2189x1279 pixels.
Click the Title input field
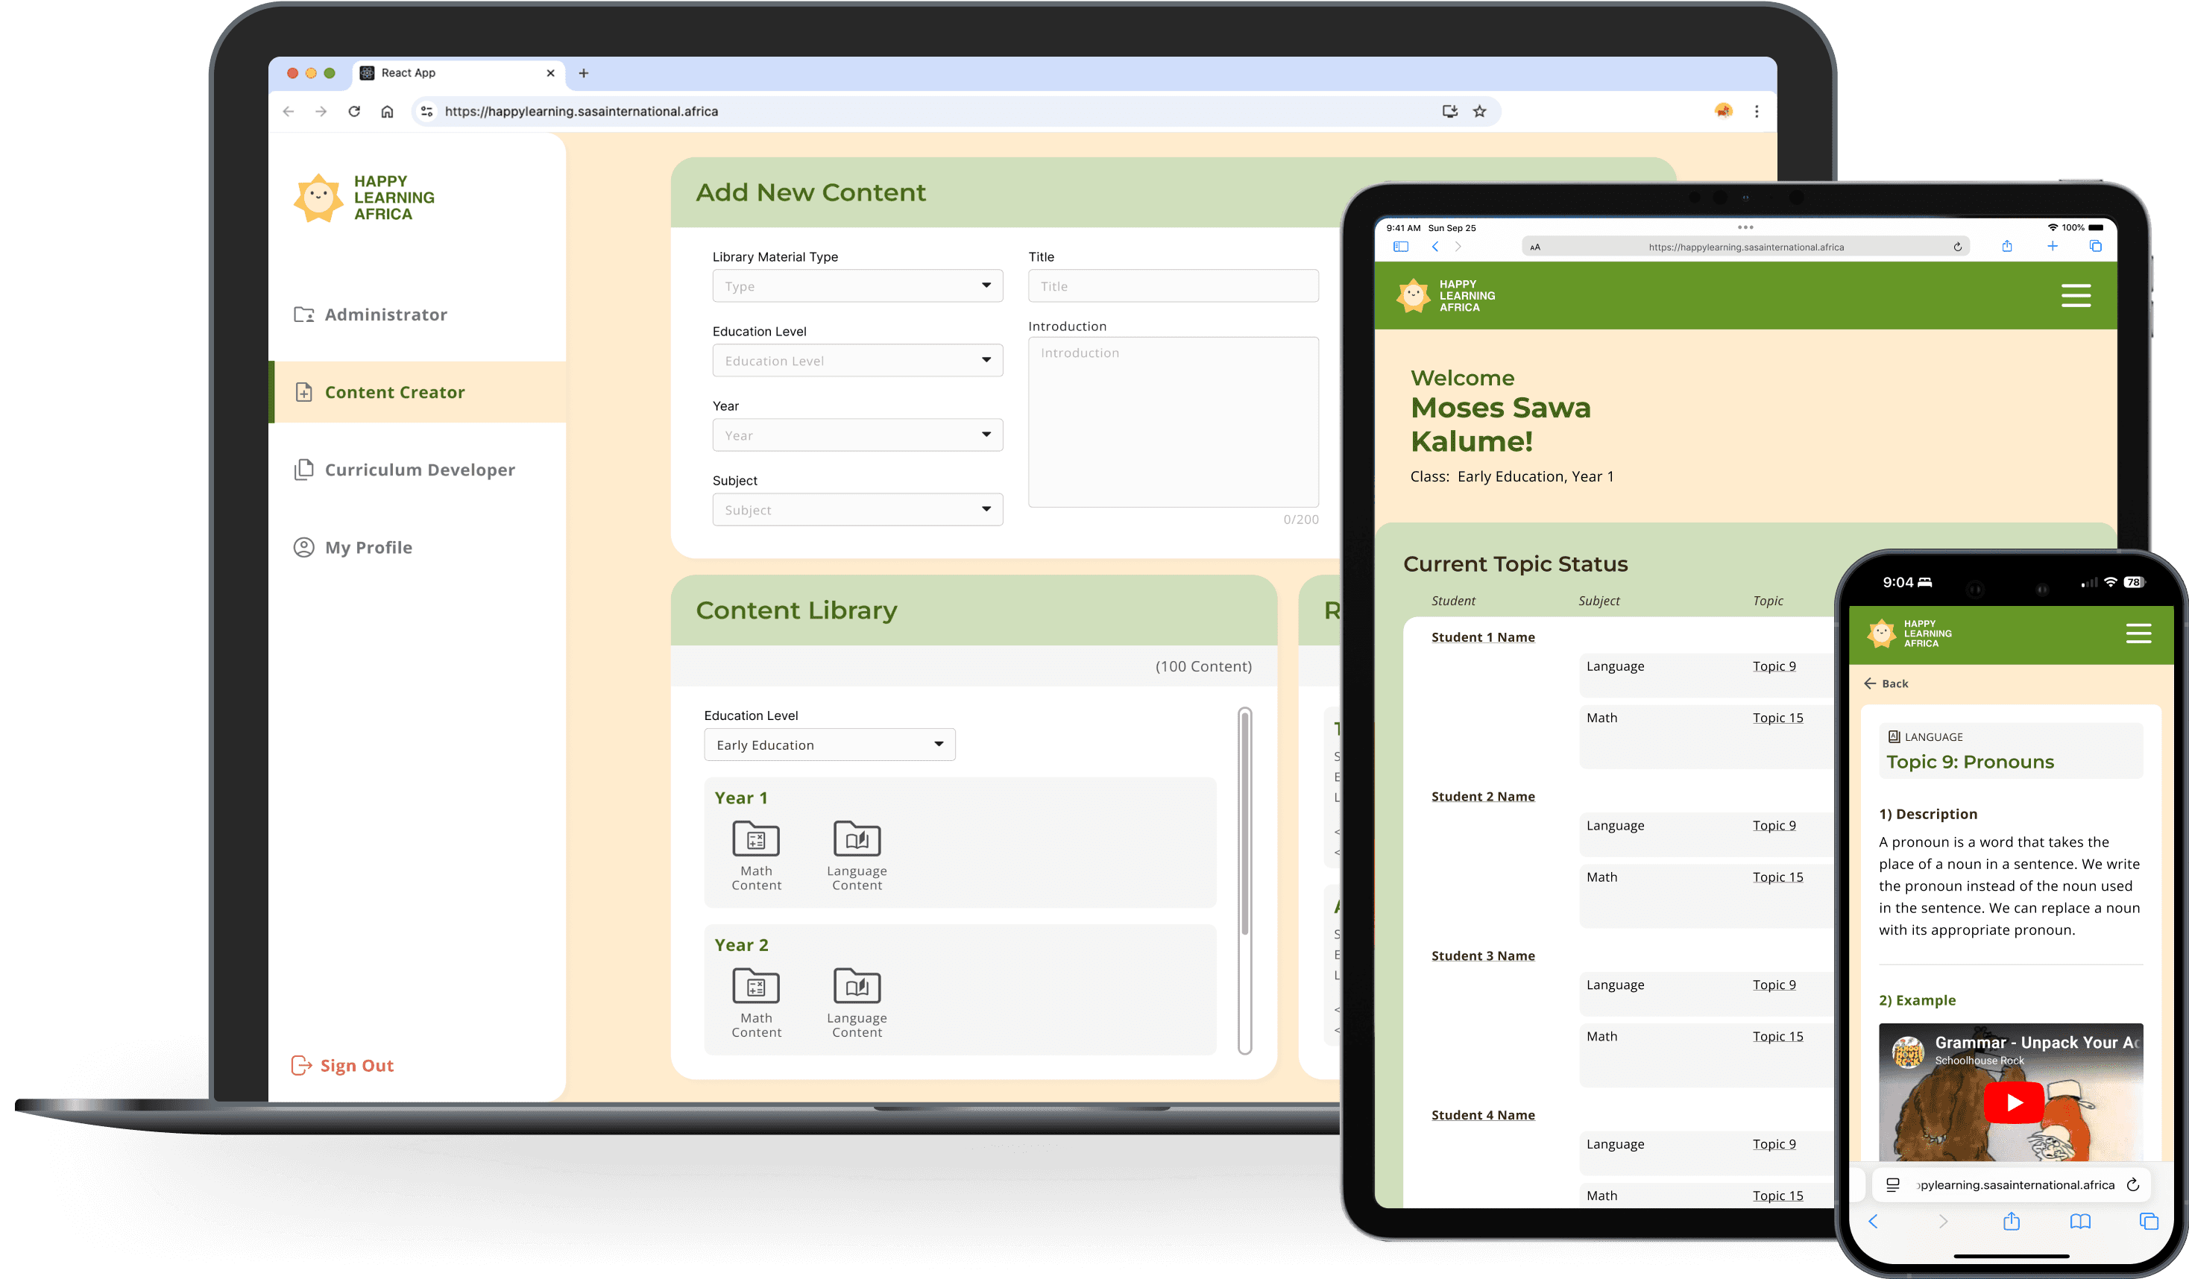click(x=1172, y=285)
